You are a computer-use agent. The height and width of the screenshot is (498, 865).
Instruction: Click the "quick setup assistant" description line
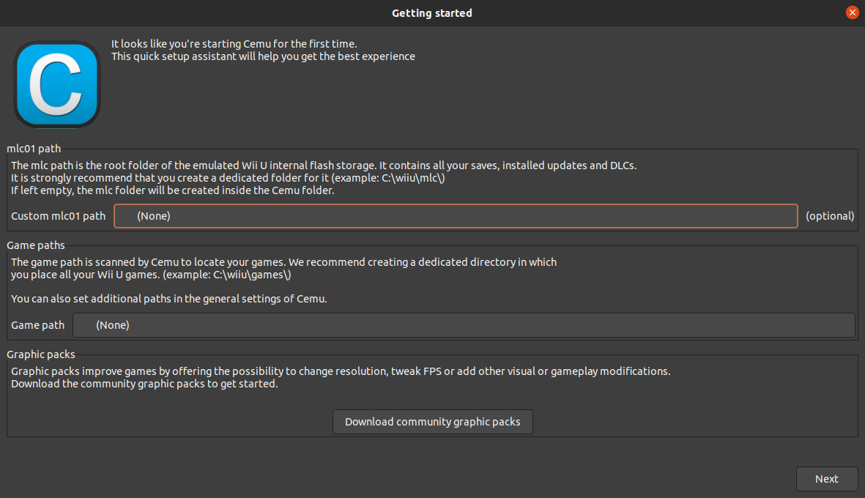[263, 56]
